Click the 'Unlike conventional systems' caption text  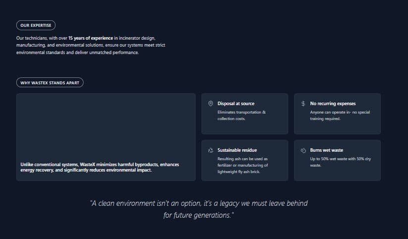100,167
